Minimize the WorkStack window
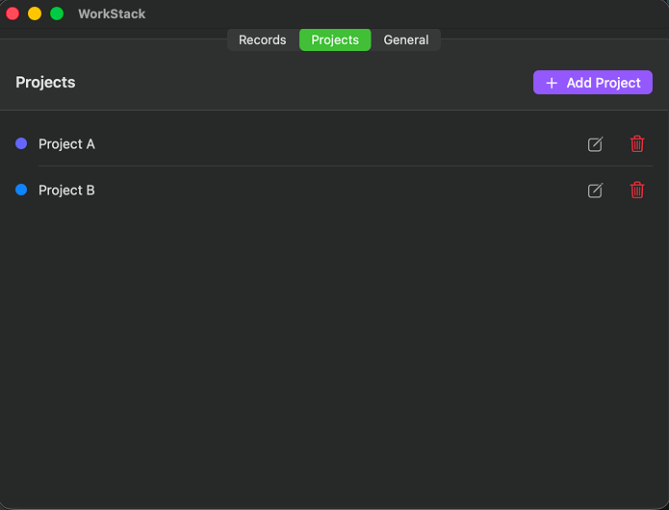This screenshot has height=510, width=669. [x=35, y=13]
